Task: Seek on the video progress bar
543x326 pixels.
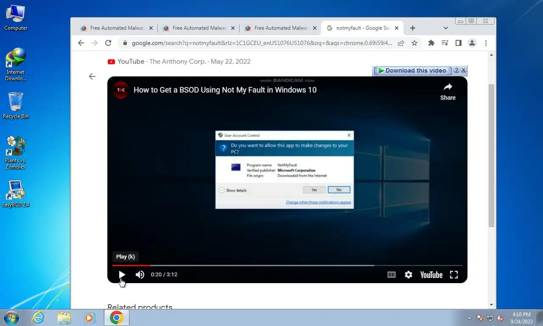Action: click(287, 265)
